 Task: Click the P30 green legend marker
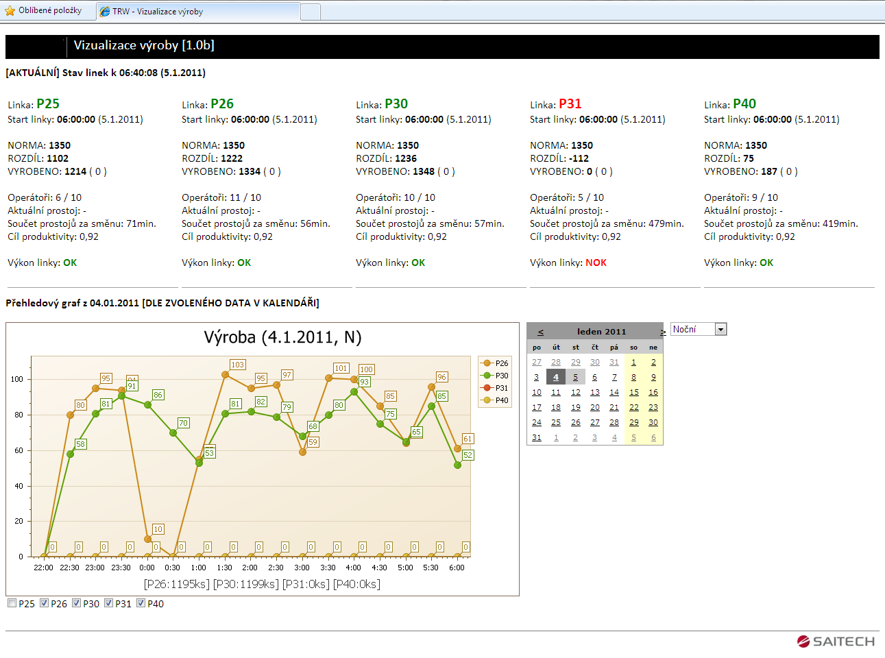pos(487,376)
